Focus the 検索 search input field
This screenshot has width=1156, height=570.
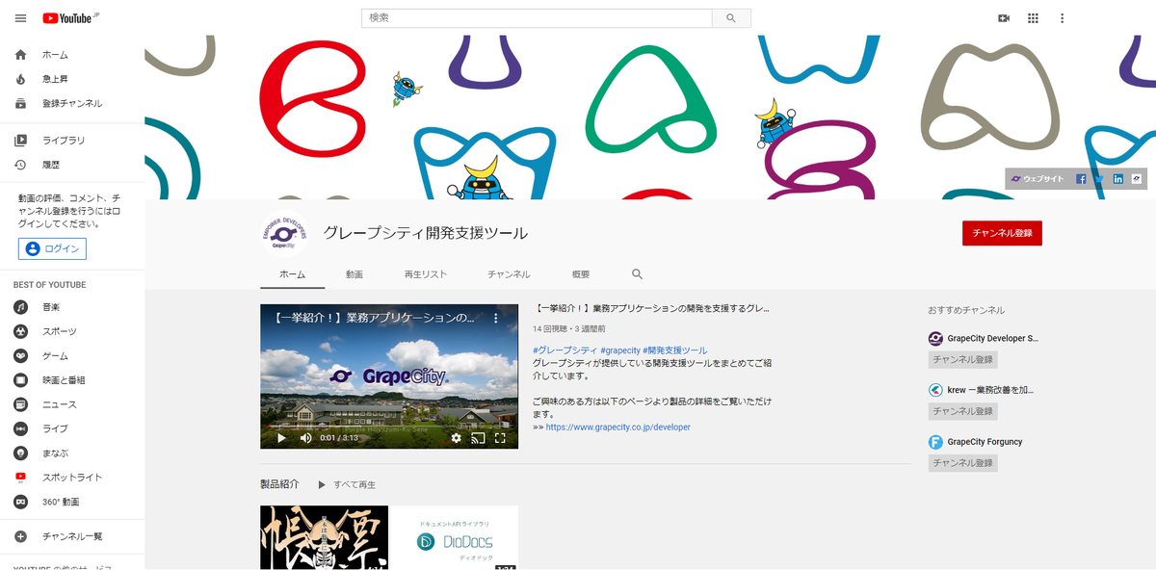point(537,18)
